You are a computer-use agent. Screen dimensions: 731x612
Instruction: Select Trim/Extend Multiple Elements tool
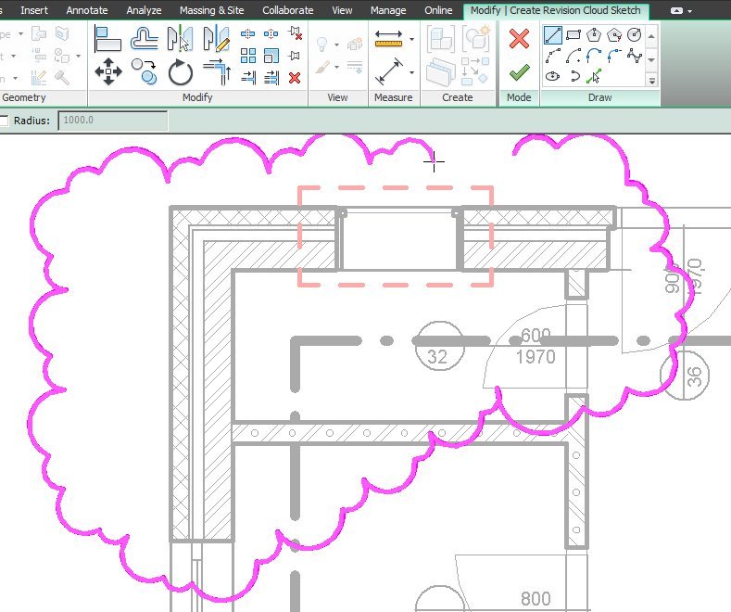[271, 78]
